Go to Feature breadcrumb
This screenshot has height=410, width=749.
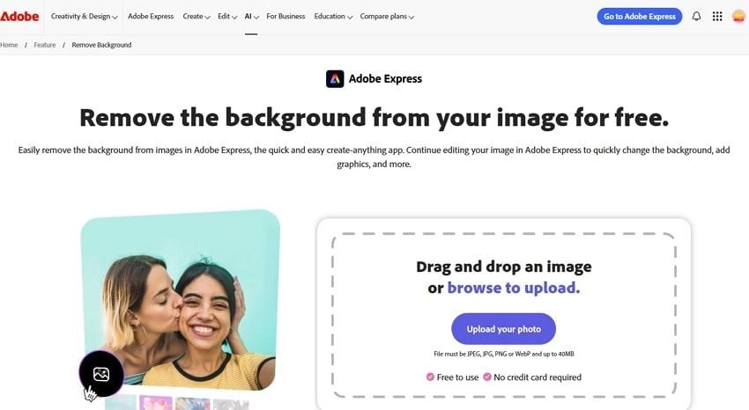coord(44,45)
